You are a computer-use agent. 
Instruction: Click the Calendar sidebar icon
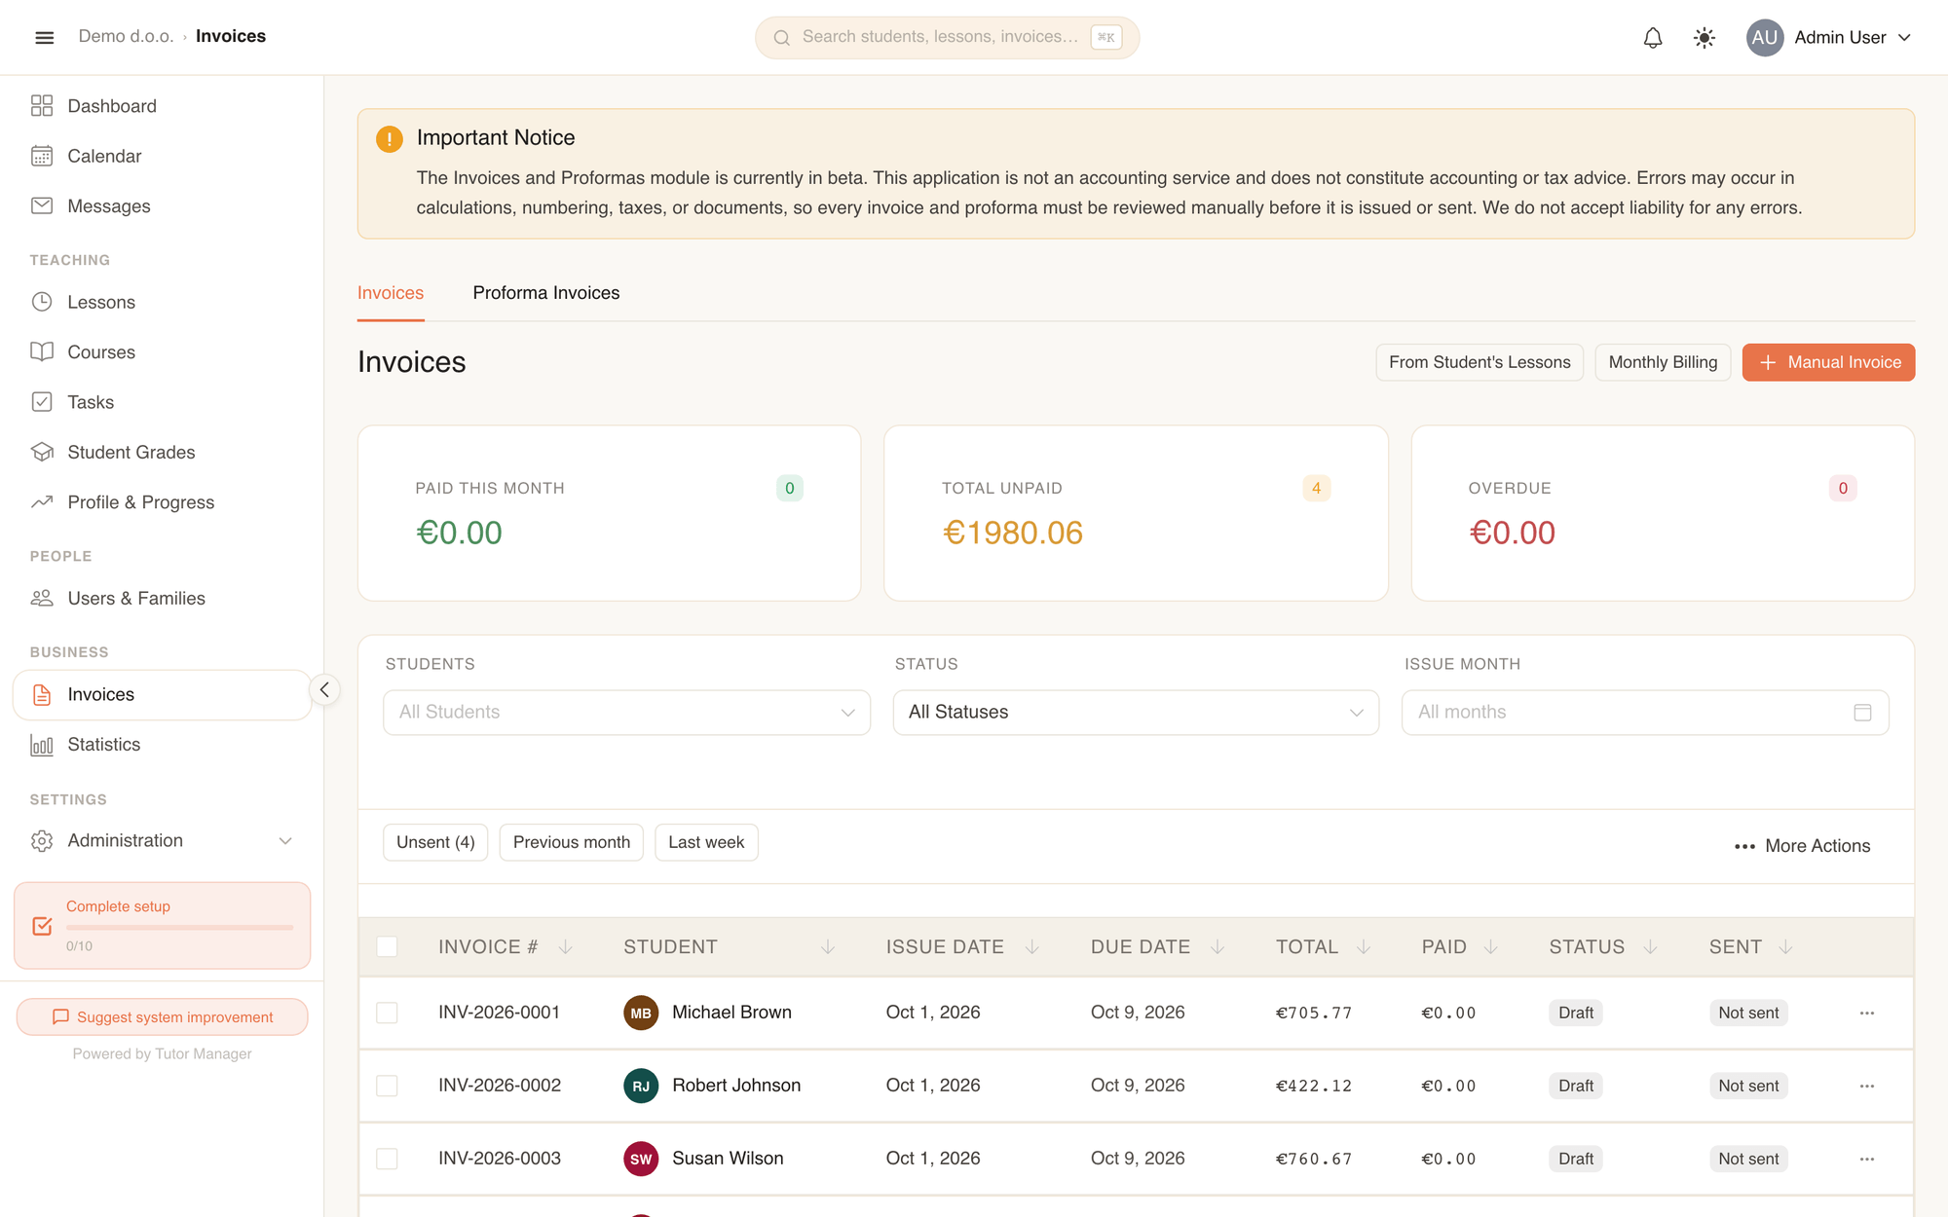point(42,156)
